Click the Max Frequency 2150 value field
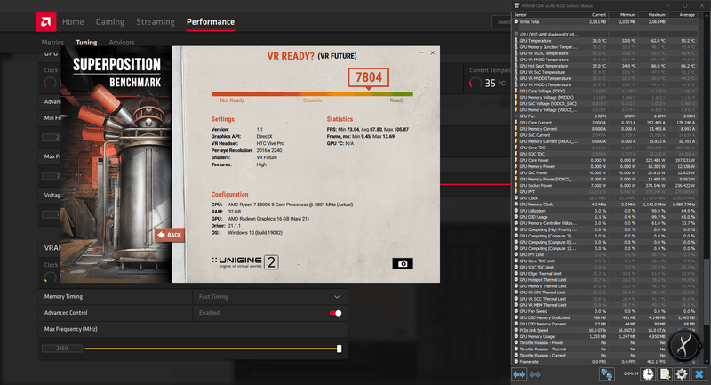 point(62,349)
